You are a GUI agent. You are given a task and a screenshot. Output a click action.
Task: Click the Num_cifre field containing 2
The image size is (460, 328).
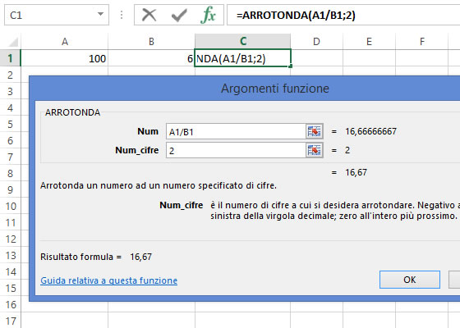[x=237, y=151]
